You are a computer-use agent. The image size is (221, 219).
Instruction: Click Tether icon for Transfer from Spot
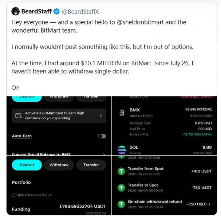(121, 171)
